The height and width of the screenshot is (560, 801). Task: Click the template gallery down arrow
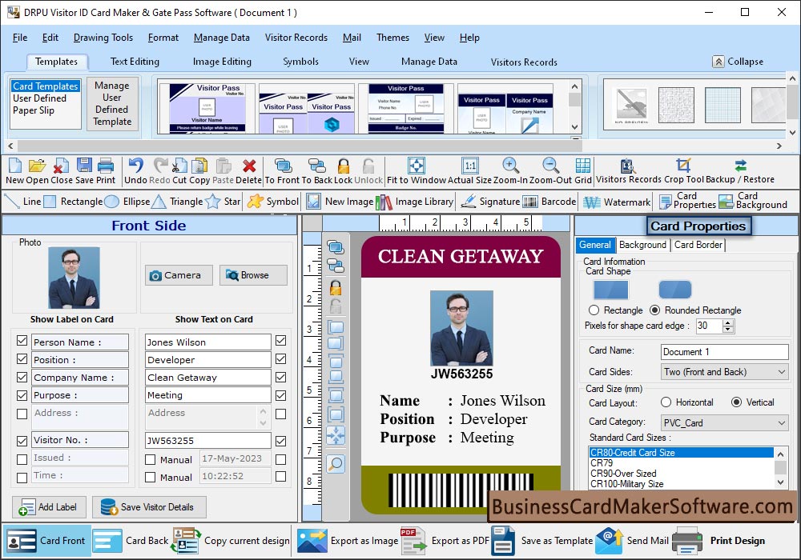point(574,127)
